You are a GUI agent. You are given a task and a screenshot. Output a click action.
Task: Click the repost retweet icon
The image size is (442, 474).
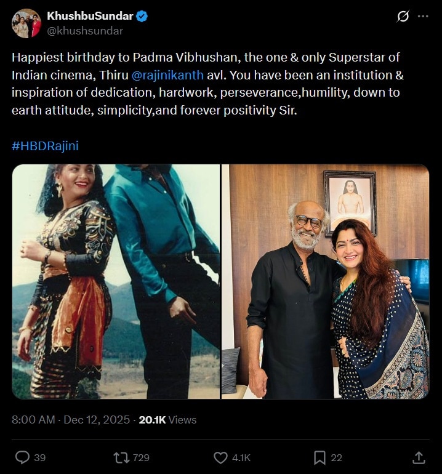[121, 457]
